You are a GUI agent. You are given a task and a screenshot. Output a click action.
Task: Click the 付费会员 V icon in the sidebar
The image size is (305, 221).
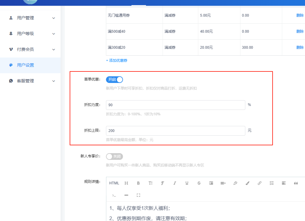11,49
